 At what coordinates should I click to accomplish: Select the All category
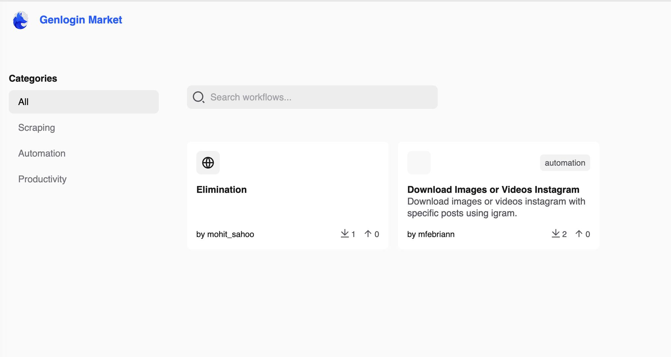click(84, 102)
